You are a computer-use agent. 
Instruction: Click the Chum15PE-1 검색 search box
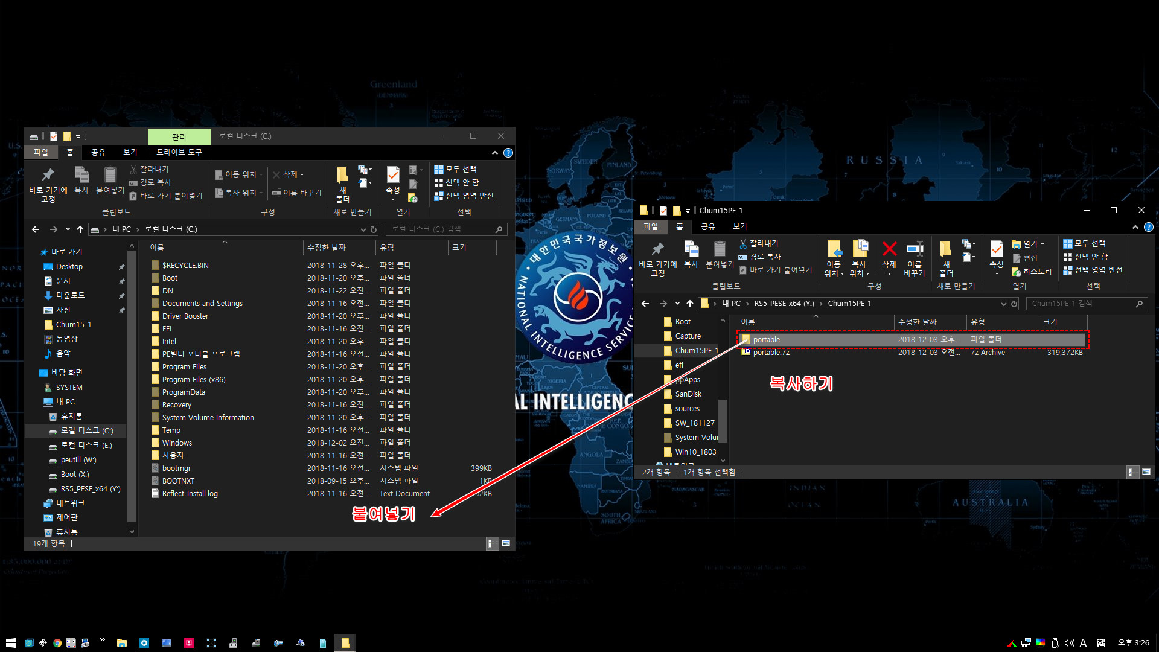pos(1087,304)
